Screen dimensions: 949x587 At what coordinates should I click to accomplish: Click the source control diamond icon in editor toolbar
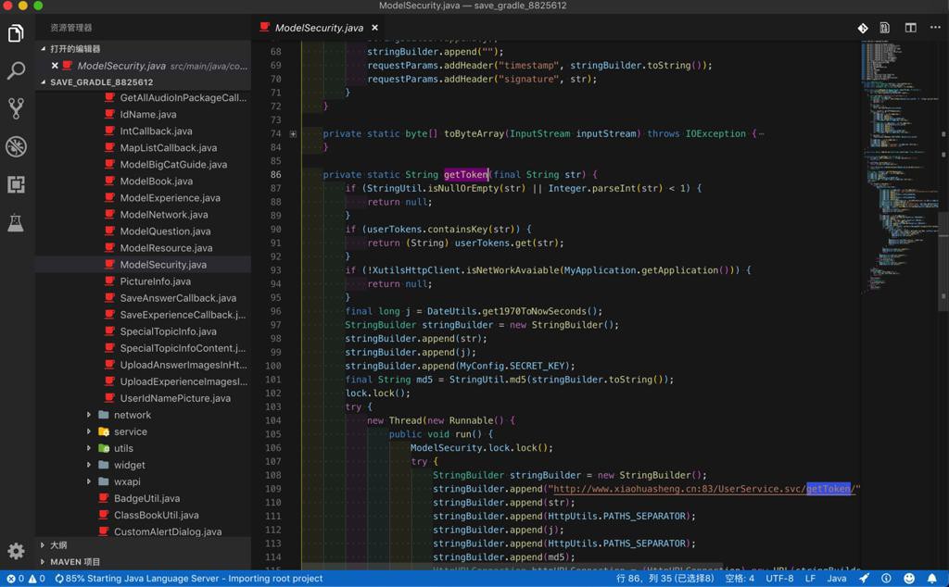[863, 28]
